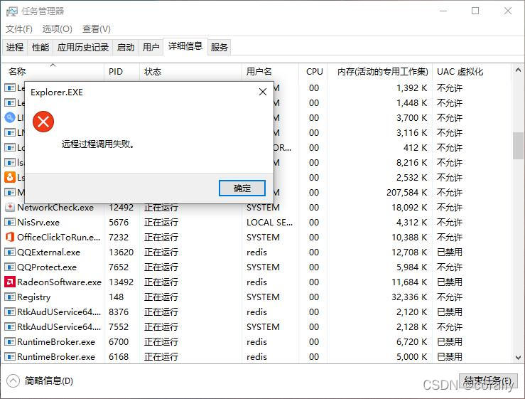Click the RuntimeBroker.exe icon with PID 6700
The width and height of the screenshot is (525, 399).
click(10, 341)
